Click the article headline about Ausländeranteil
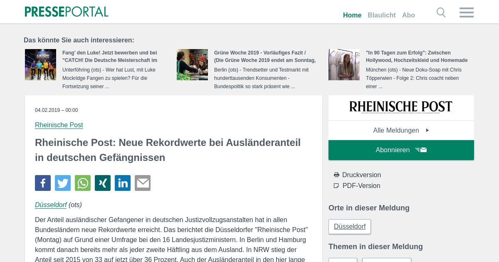Image resolution: width=499 pixels, height=262 pixels. (x=168, y=150)
